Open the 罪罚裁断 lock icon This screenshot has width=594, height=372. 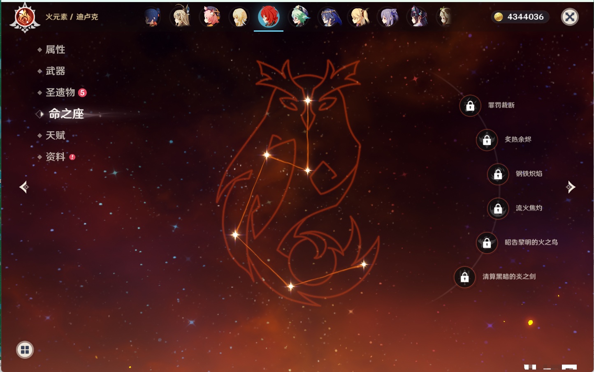tap(470, 106)
